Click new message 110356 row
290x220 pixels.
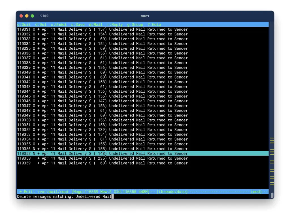click(102, 149)
